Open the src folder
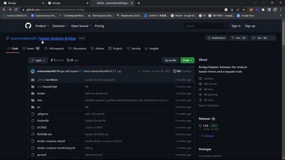The height and width of the screenshot is (160, 285). click(x=39, y=107)
